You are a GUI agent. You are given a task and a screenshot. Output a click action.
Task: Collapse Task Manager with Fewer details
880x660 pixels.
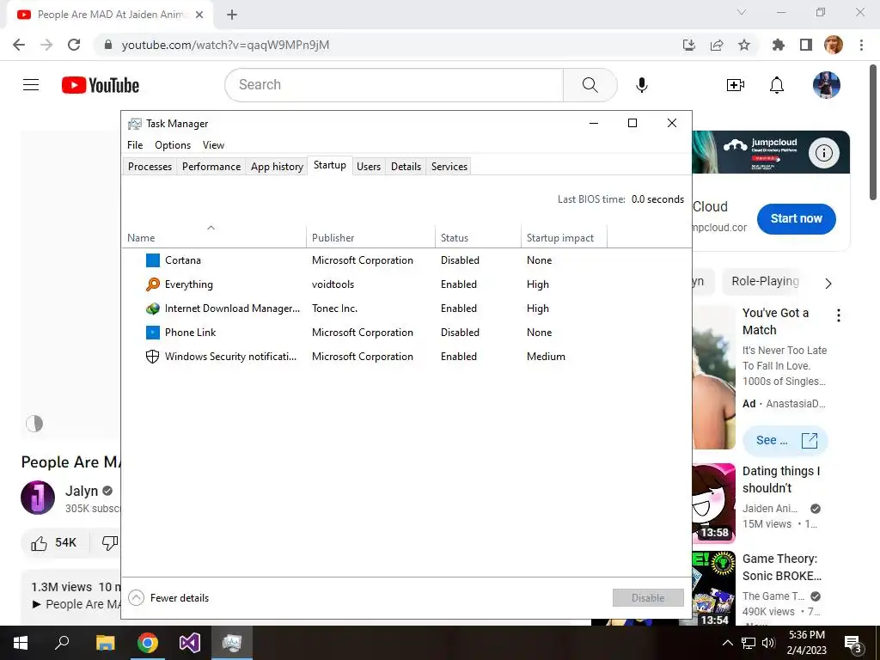tap(169, 598)
